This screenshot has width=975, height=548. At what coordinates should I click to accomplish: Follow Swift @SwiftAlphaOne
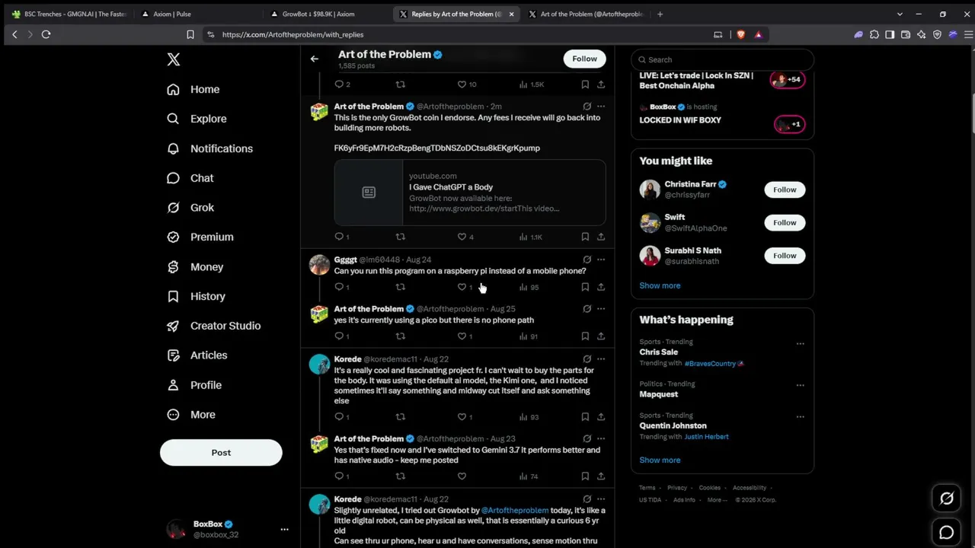tap(785, 222)
